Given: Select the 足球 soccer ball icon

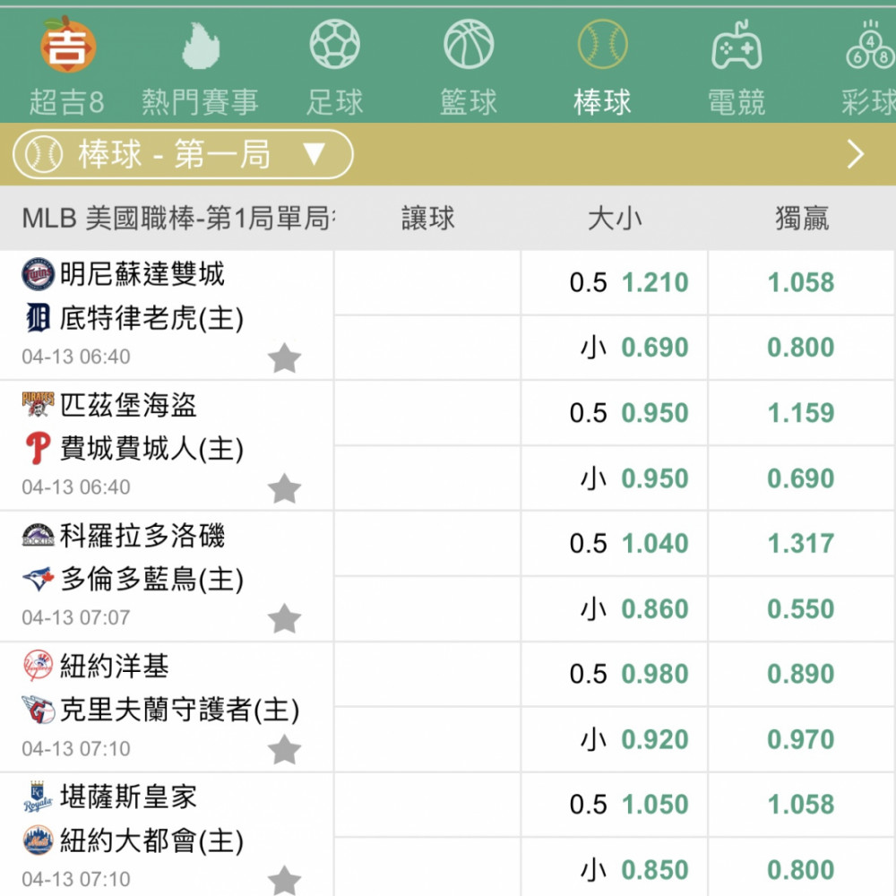Looking at the screenshot, I should click(335, 44).
